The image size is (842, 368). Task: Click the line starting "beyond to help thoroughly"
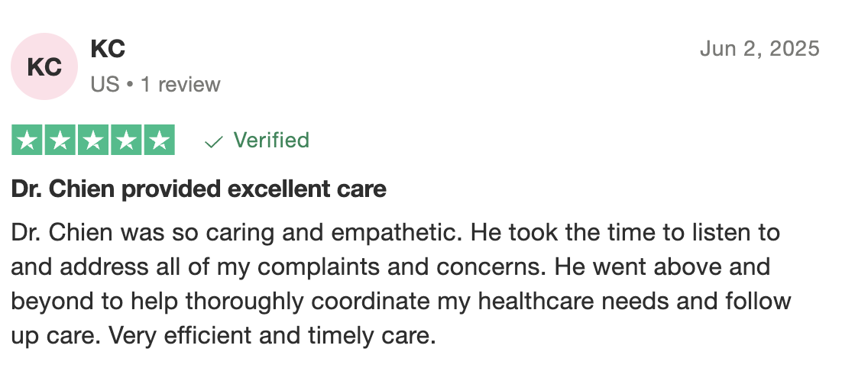click(400, 302)
